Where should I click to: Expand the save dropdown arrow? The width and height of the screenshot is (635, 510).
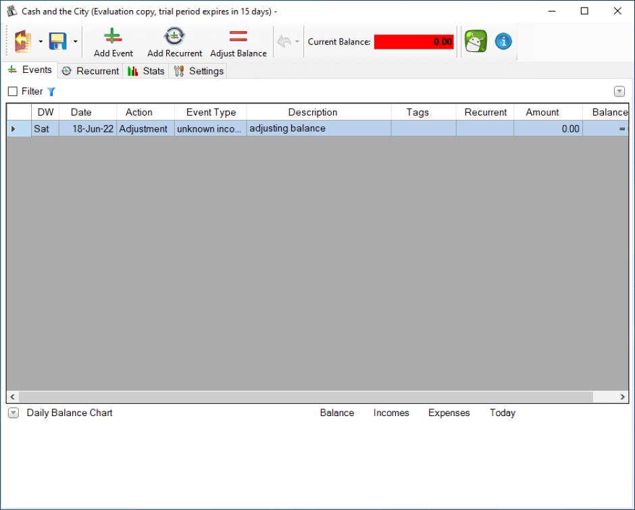click(76, 41)
